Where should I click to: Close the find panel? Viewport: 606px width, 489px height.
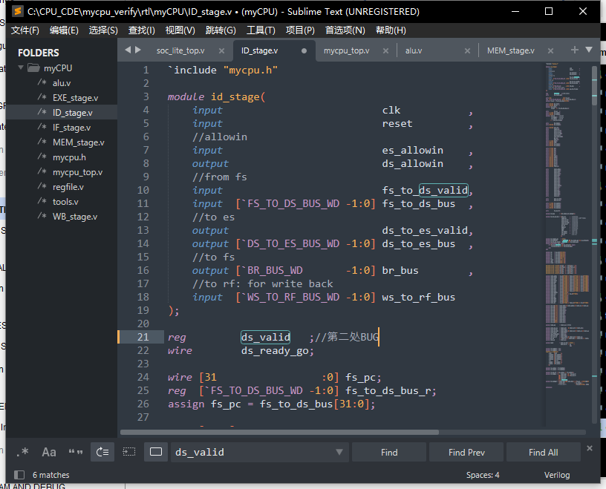pyautogui.click(x=590, y=448)
